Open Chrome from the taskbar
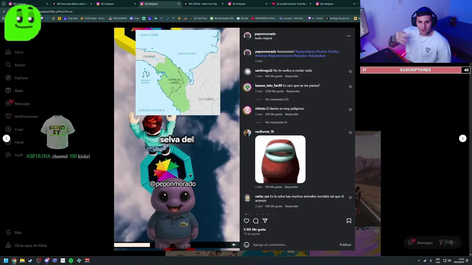The width and height of the screenshot is (472, 265). pos(14,261)
